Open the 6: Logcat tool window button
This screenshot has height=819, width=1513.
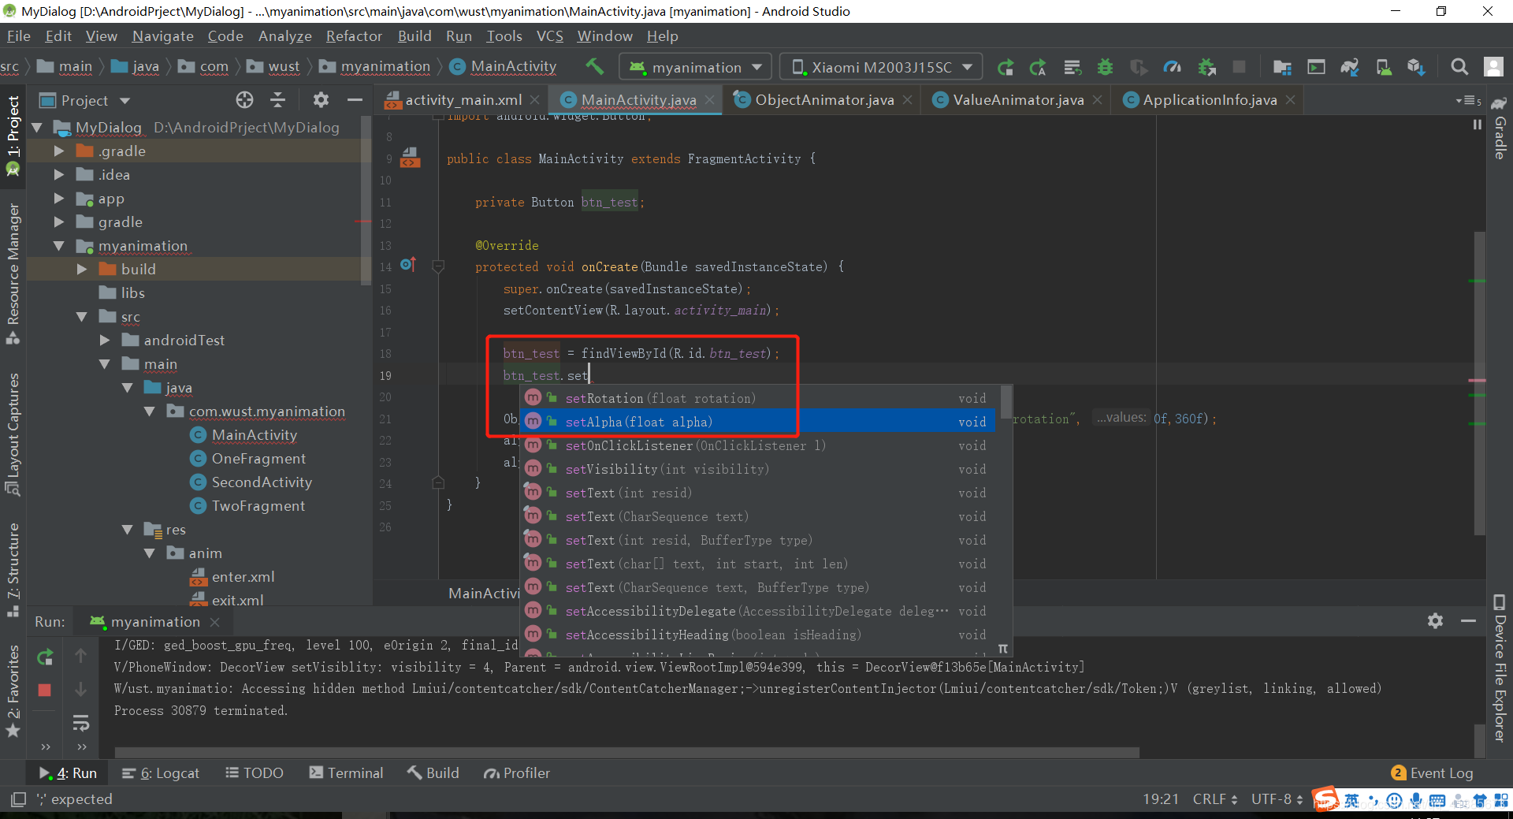tap(161, 773)
